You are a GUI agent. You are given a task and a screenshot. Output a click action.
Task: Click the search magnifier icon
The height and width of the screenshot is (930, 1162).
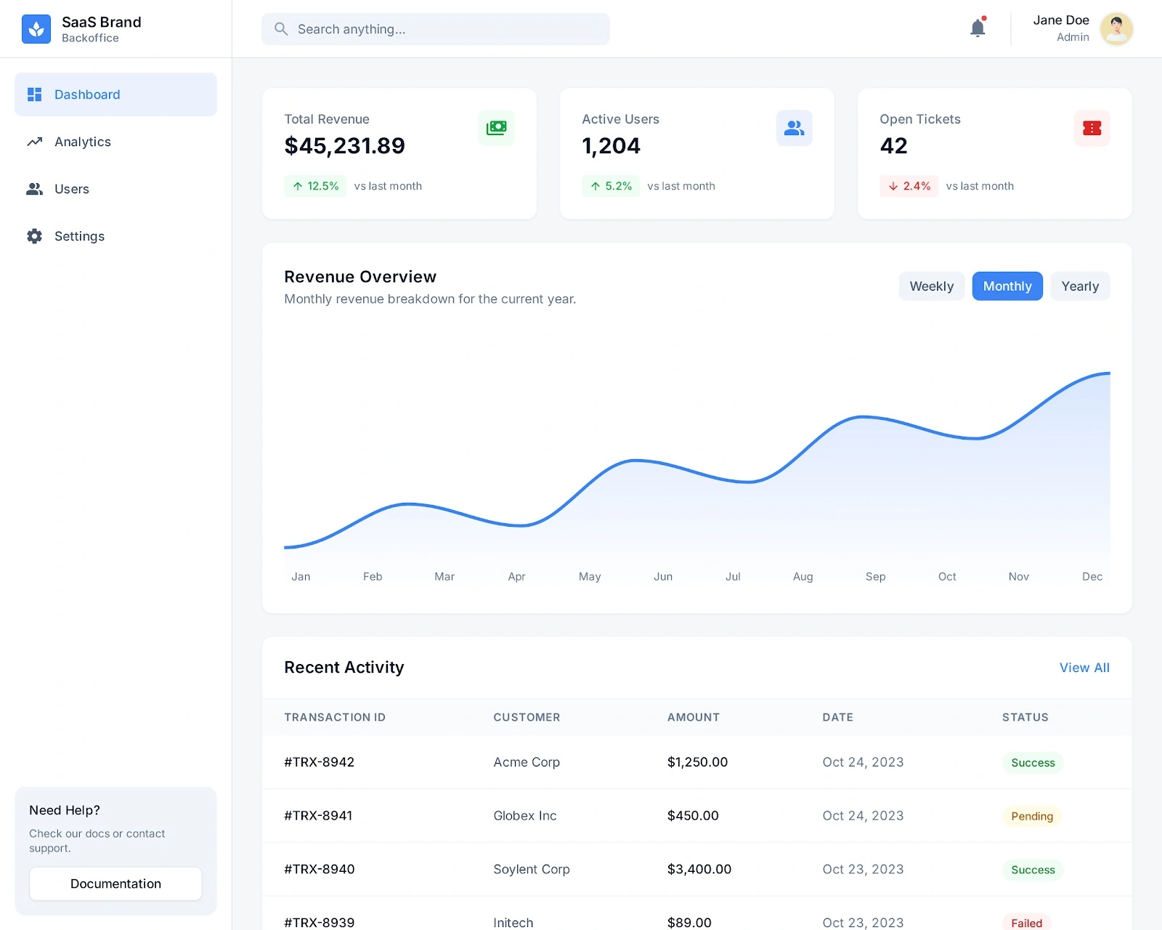click(x=281, y=29)
